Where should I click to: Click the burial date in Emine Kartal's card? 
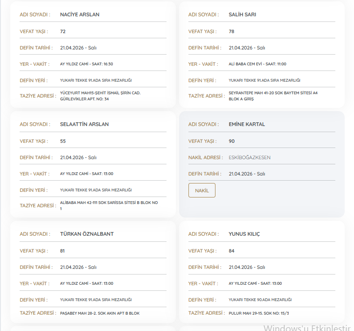click(x=247, y=174)
